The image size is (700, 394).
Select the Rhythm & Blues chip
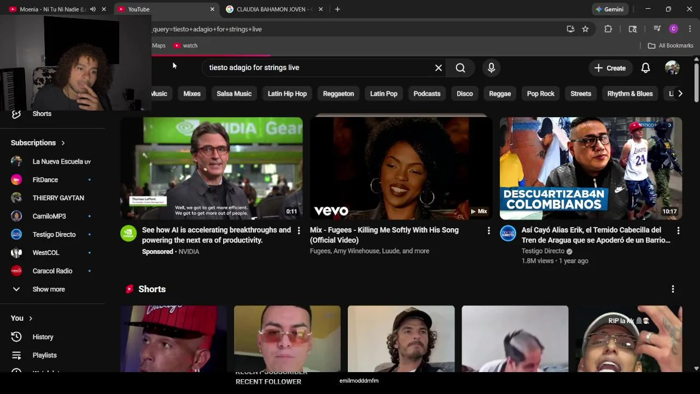coord(630,94)
